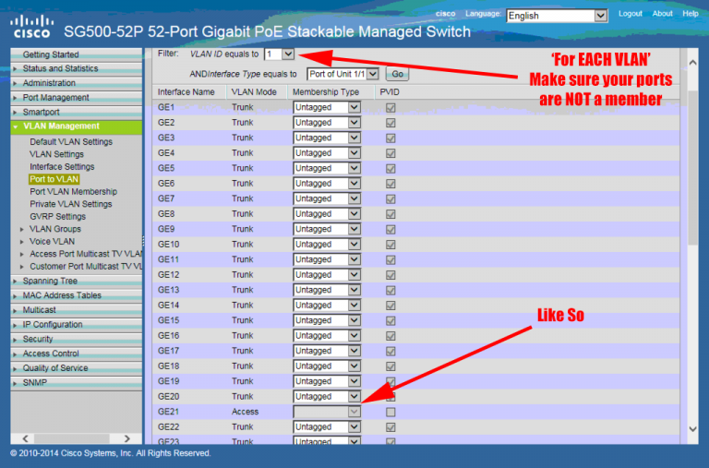Click the Logout link
Image resolution: width=709 pixels, height=468 pixels.
pos(631,14)
